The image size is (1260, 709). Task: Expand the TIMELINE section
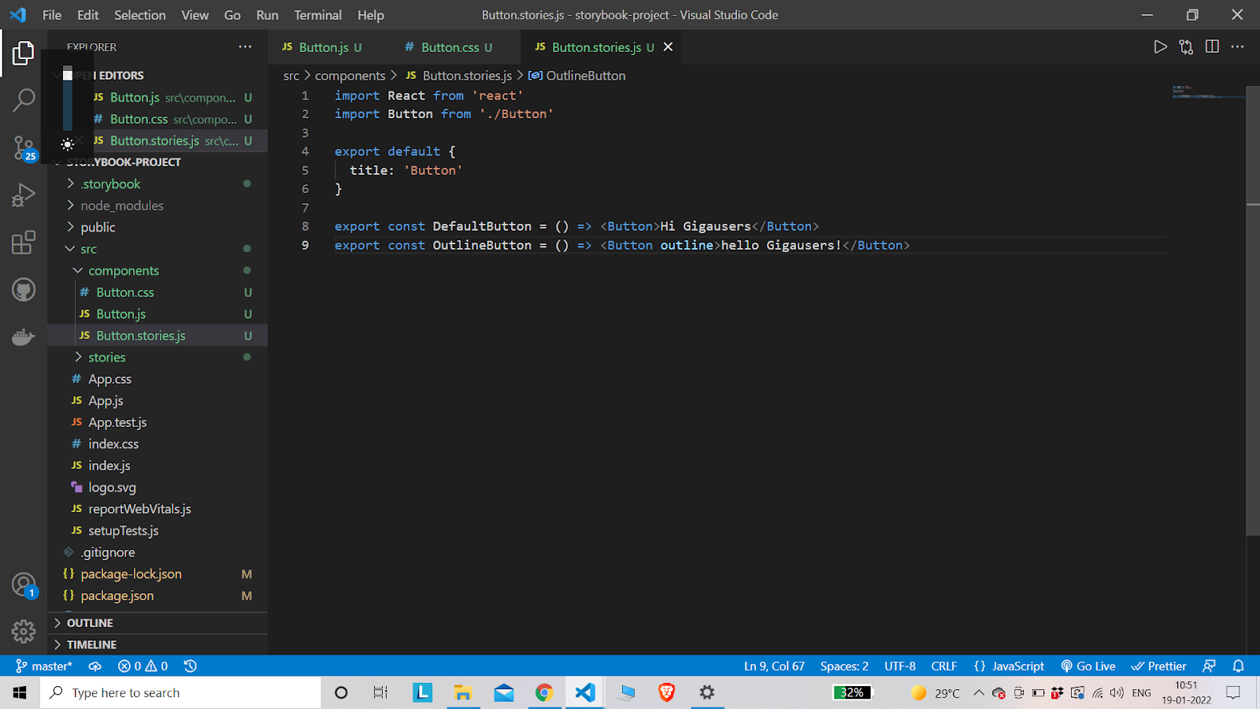(91, 644)
